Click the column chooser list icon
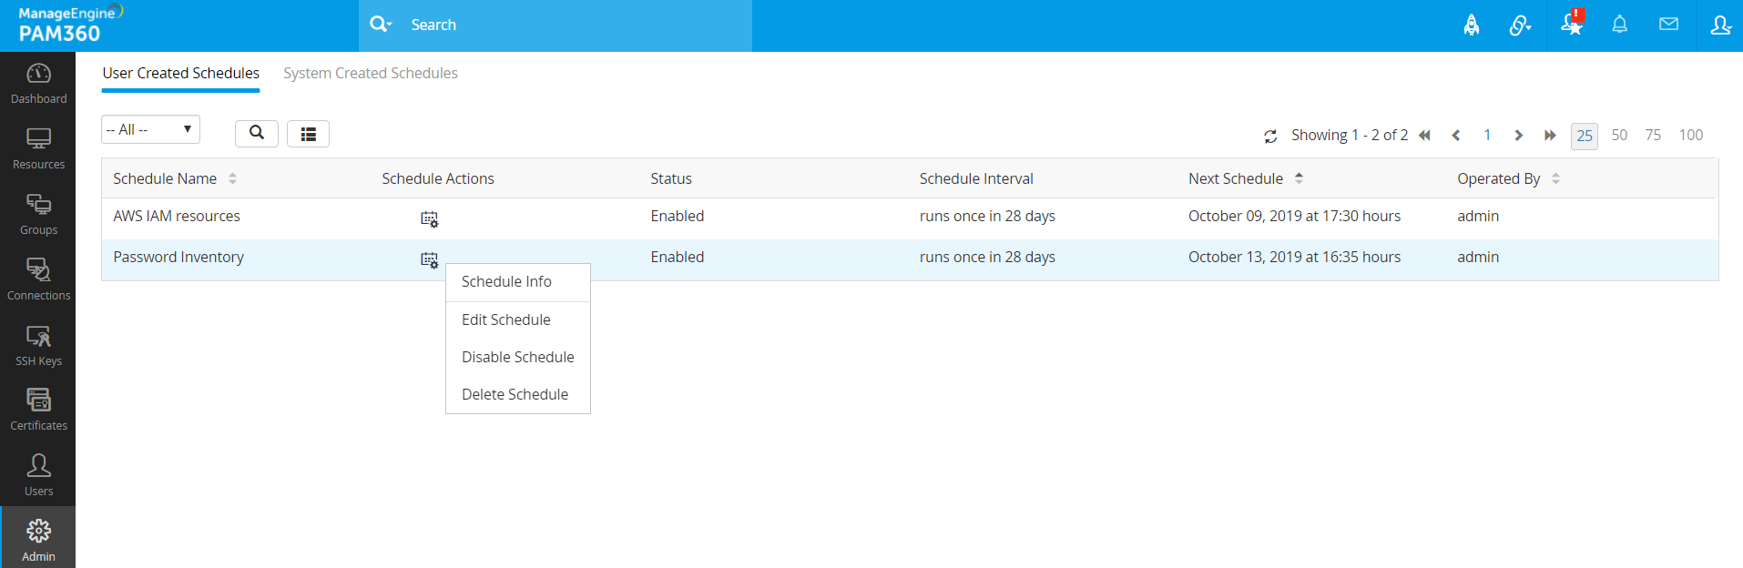Viewport: 1743px width, 568px height. (308, 134)
